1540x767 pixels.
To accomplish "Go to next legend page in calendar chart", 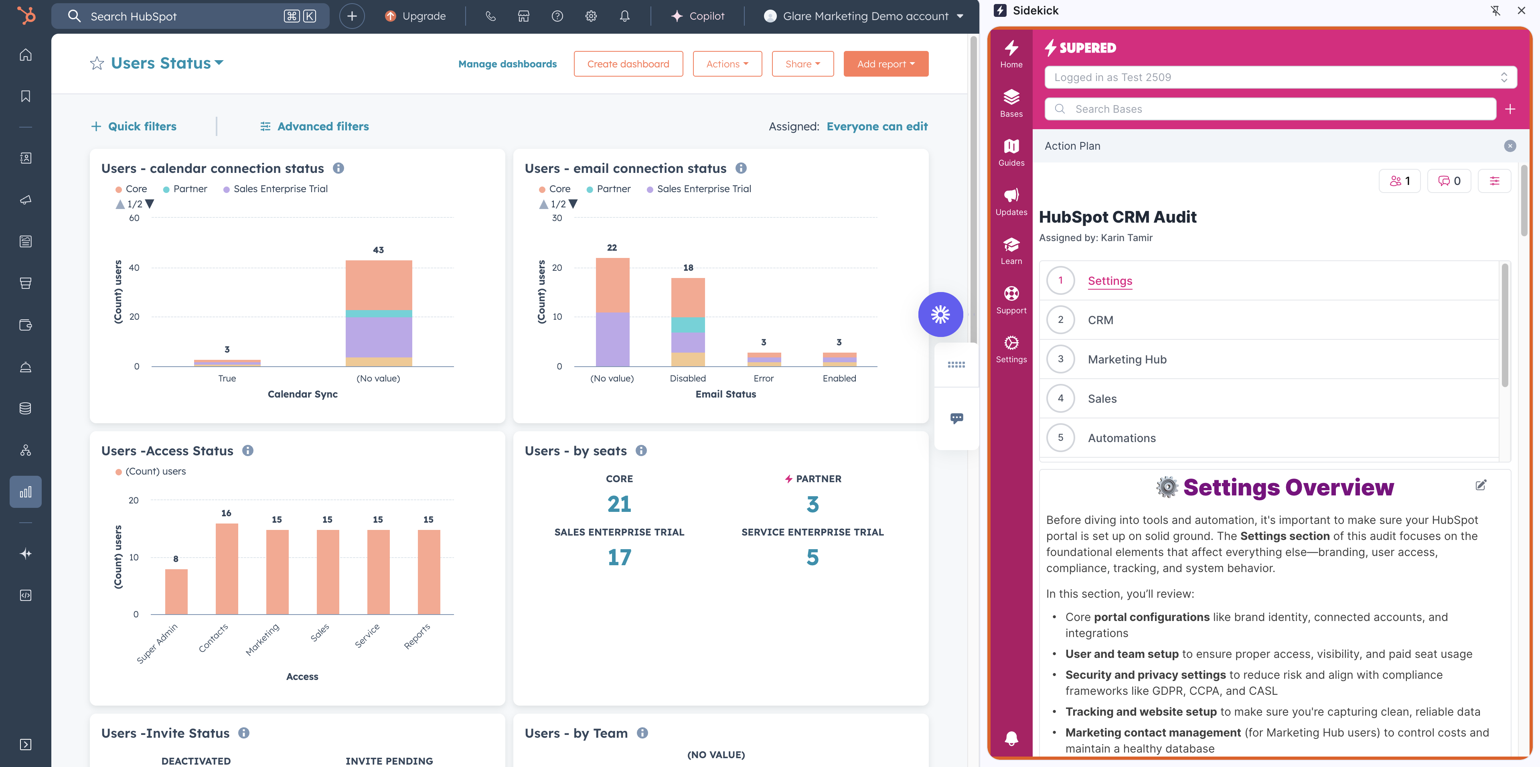I will pyautogui.click(x=150, y=204).
